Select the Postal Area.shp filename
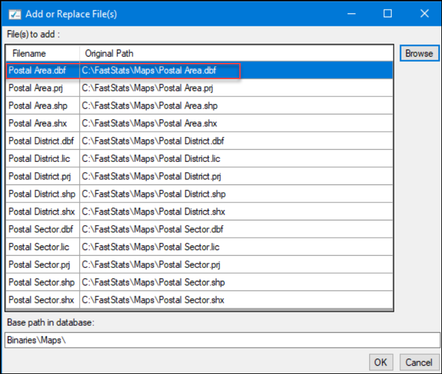 click(x=38, y=106)
